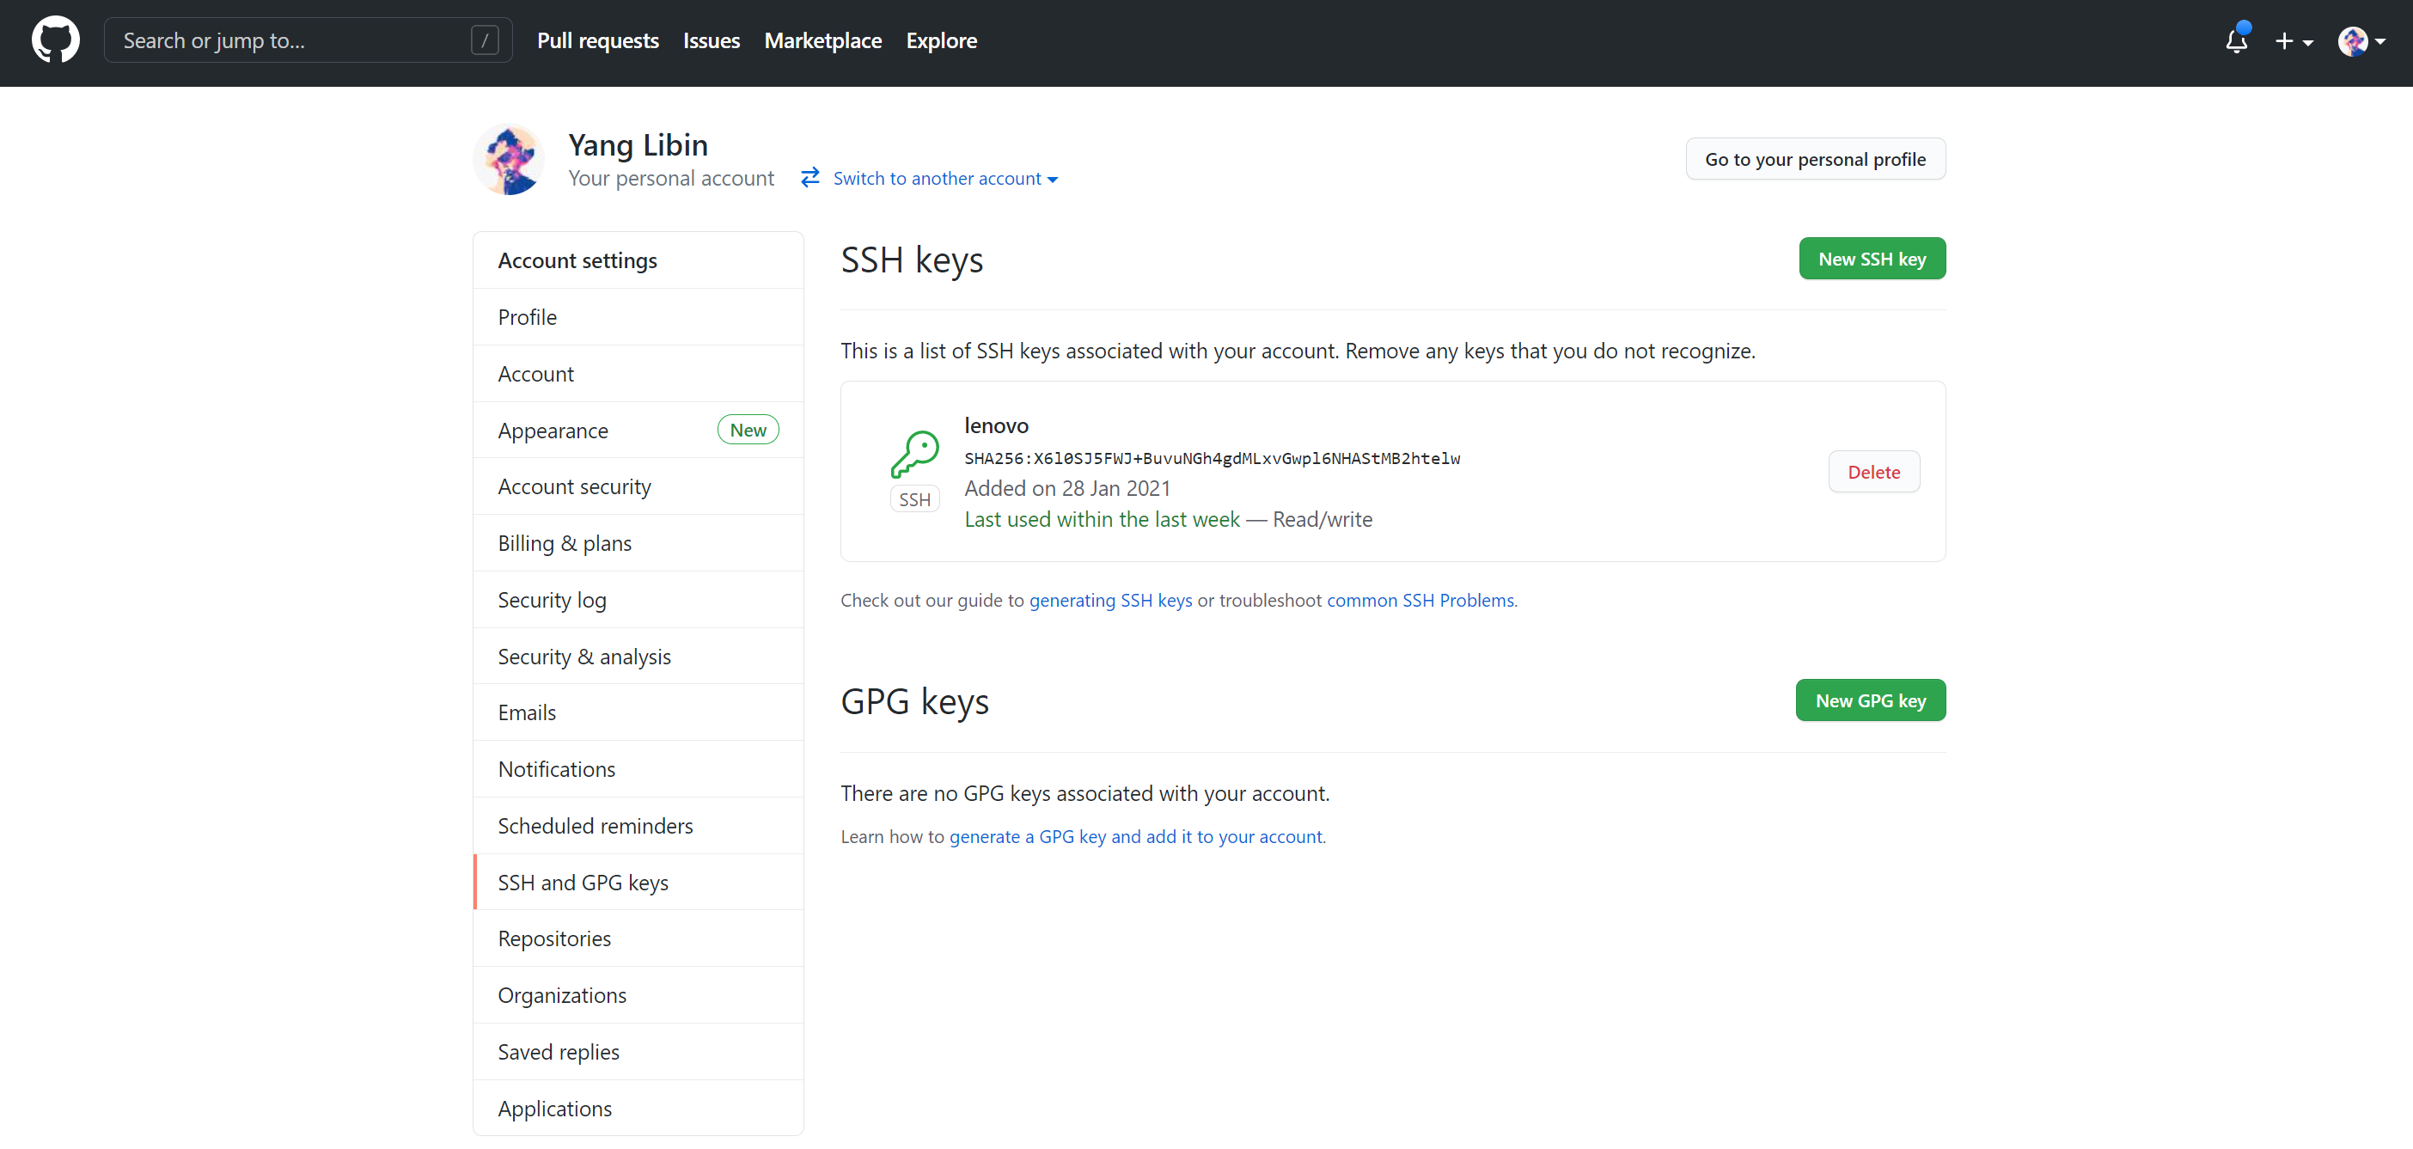Click New SSH key button
The height and width of the screenshot is (1149, 2413).
coord(1872,259)
